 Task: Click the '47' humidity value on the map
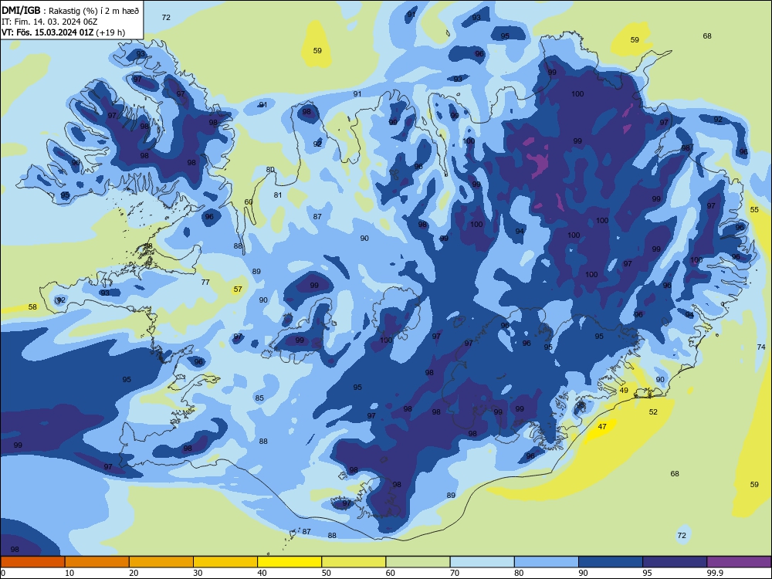(x=602, y=426)
